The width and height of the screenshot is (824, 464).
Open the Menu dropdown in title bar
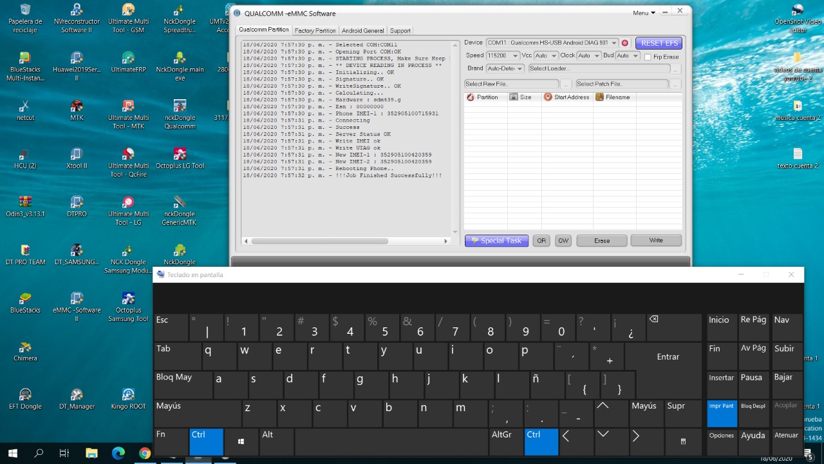click(643, 13)
